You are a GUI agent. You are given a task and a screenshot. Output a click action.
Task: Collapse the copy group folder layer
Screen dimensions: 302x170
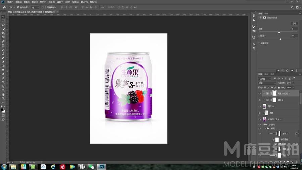[263, 125]
